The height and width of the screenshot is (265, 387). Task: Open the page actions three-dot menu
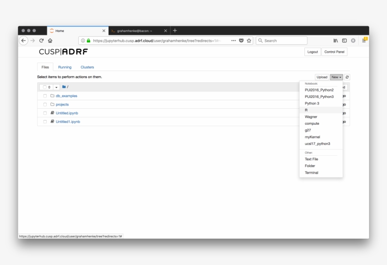[234, 40]
